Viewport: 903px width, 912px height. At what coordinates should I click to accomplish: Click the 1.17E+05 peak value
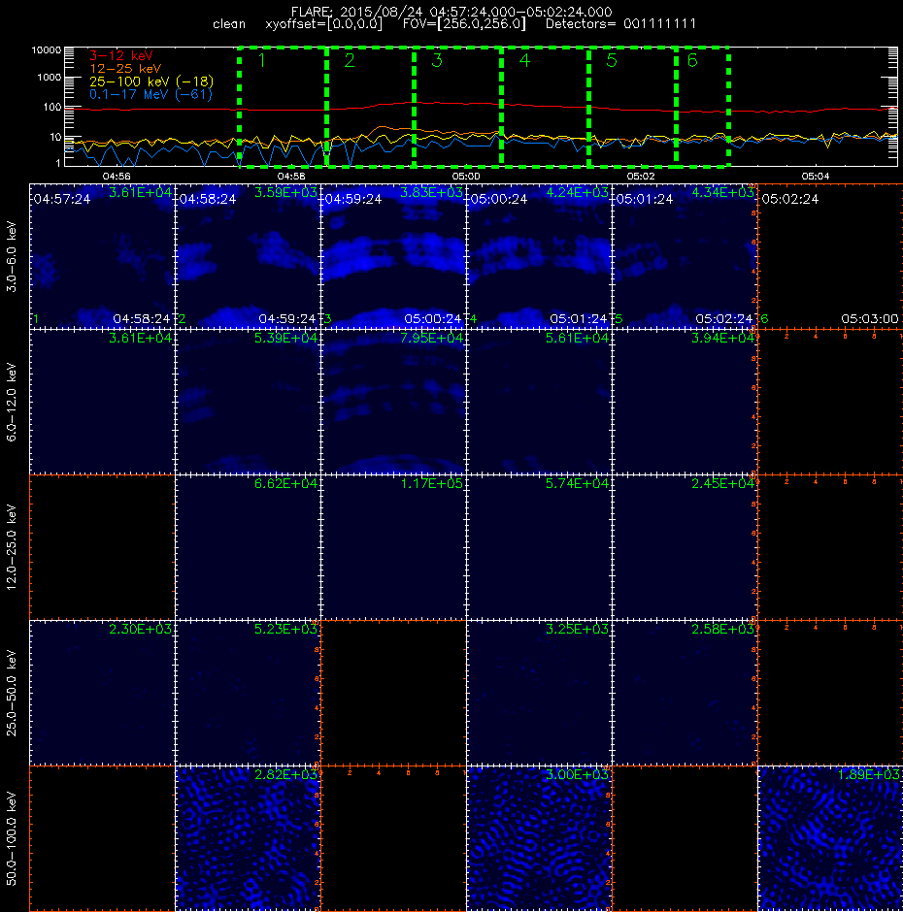point(431,483)
